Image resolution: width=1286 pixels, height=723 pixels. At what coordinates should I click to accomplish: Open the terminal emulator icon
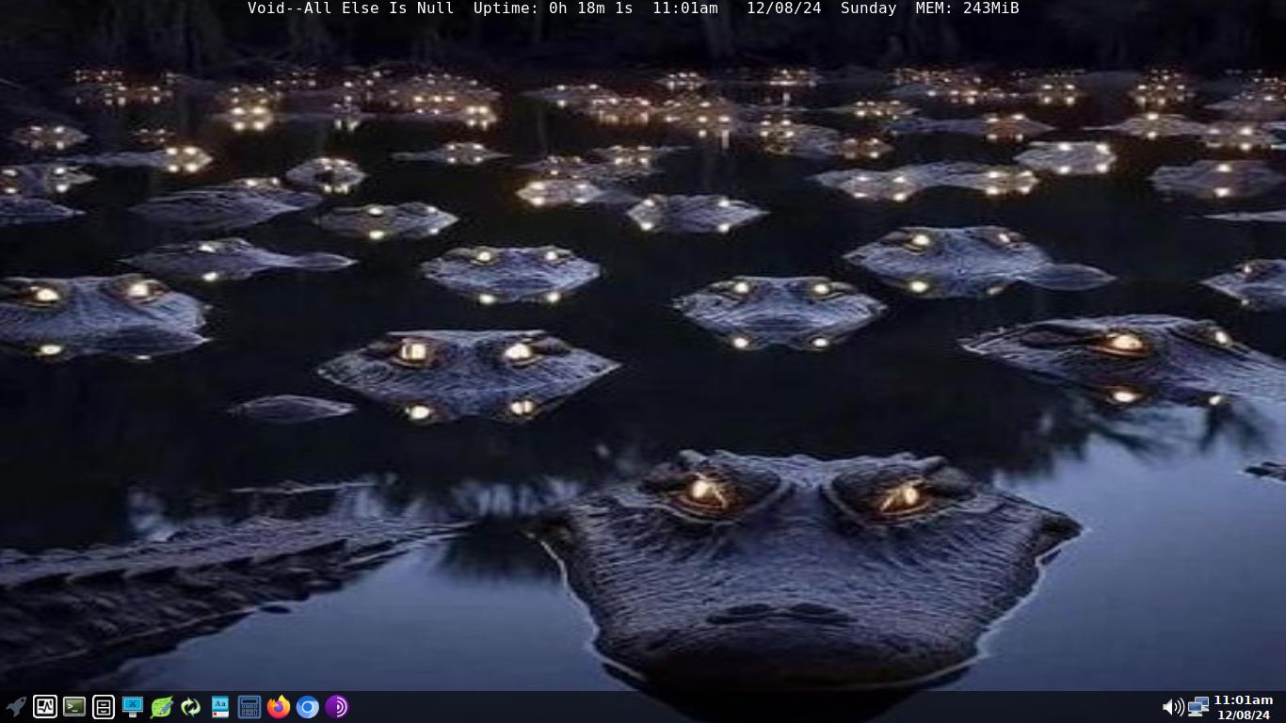pos(74,706)
